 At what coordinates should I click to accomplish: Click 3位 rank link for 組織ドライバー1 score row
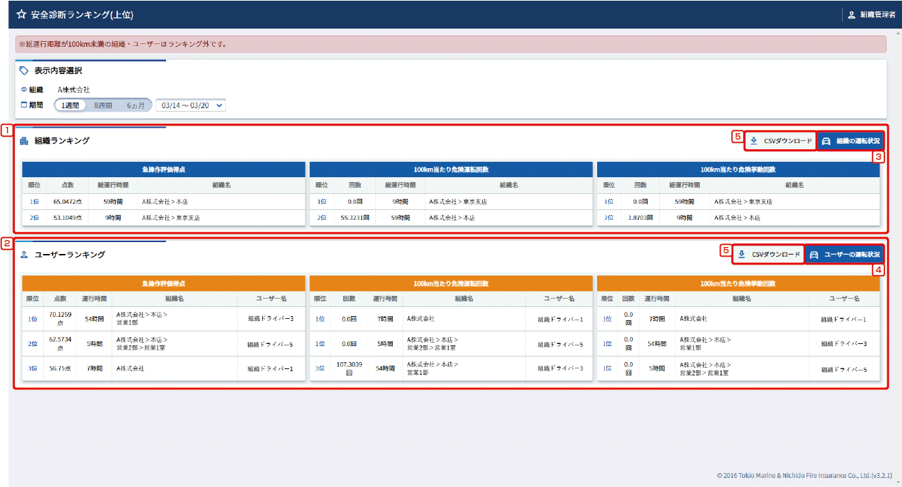point(33,368)
